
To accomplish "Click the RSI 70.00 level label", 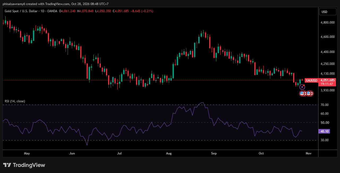I will (325, 105).
